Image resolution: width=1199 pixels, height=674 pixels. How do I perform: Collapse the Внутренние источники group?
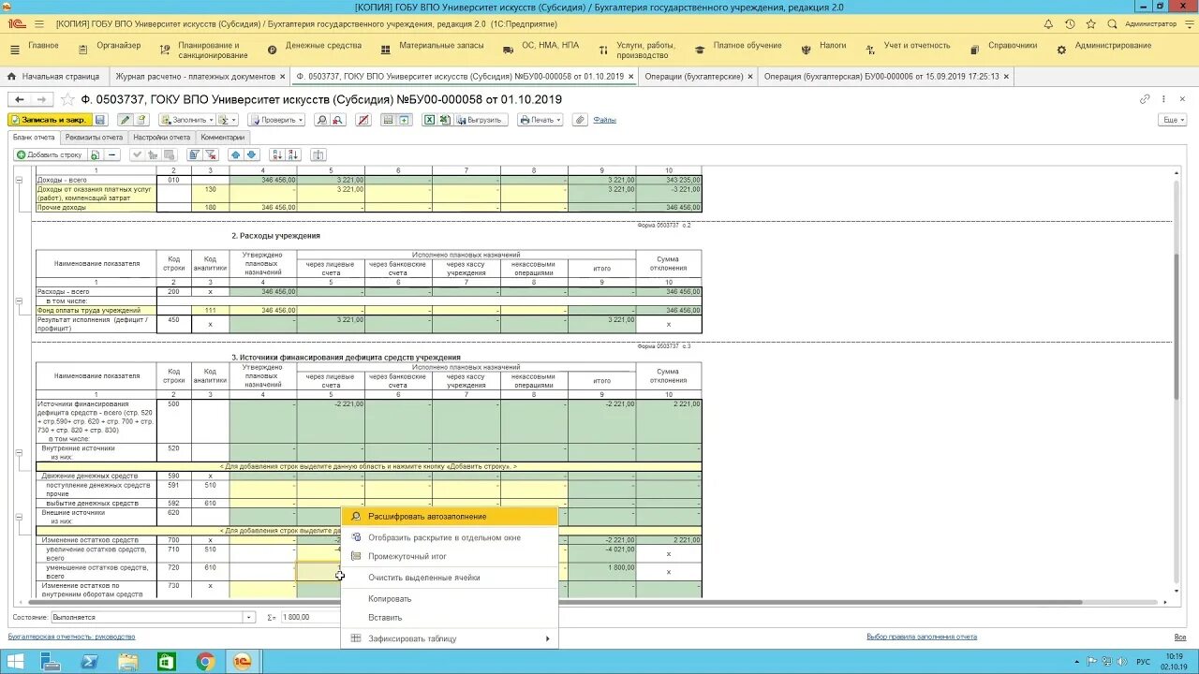20,452
